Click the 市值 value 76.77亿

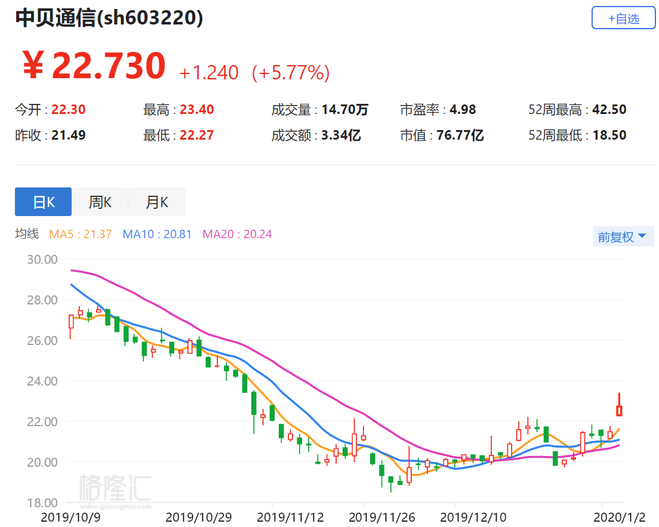[460, 135]
